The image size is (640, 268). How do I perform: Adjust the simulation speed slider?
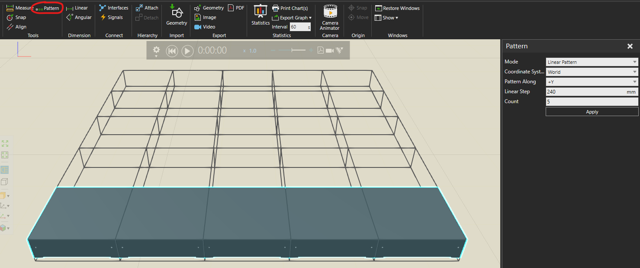(293, 50)
